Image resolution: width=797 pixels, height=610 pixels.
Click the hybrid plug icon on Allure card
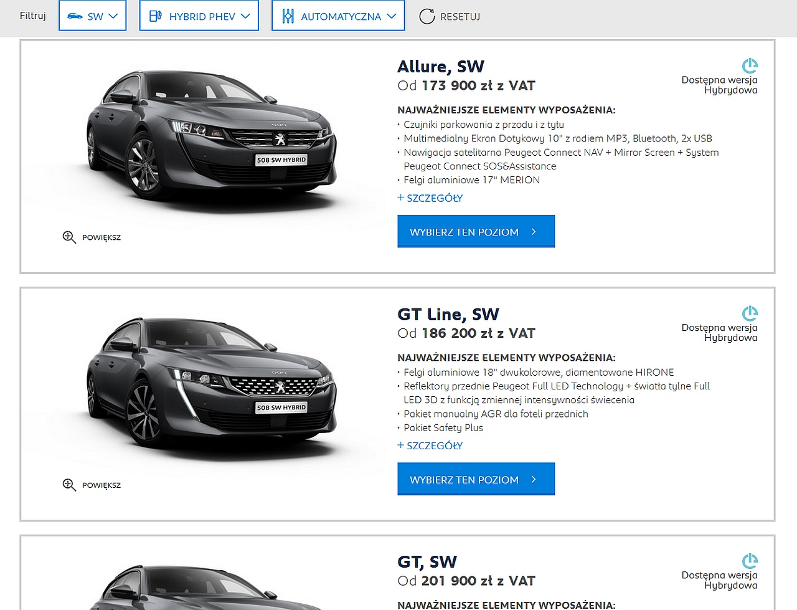pyautogui.click(x=750, y=65)
